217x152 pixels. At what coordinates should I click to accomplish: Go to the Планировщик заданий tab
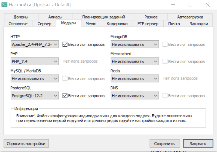click(x=103, y=17)
